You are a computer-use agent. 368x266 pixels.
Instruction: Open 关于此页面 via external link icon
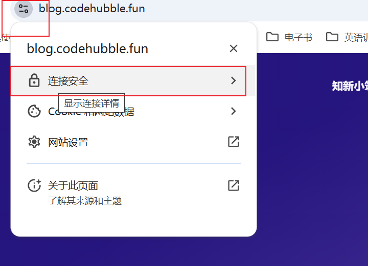pos(234,185)
